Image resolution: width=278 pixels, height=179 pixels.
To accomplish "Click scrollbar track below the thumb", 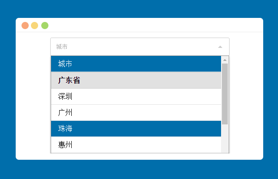I will point(225,139).
